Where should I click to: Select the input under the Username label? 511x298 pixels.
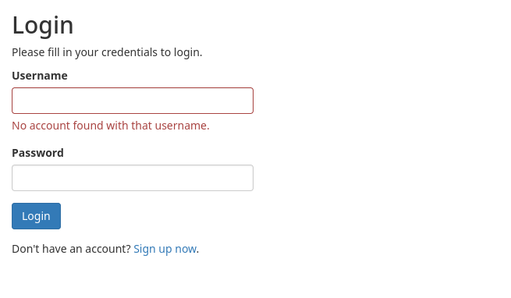click(x=133, y=101)
